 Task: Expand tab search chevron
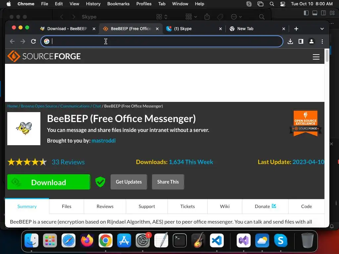[x=322, y=29]
